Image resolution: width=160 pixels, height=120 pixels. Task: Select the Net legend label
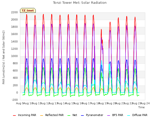[75, 115]
